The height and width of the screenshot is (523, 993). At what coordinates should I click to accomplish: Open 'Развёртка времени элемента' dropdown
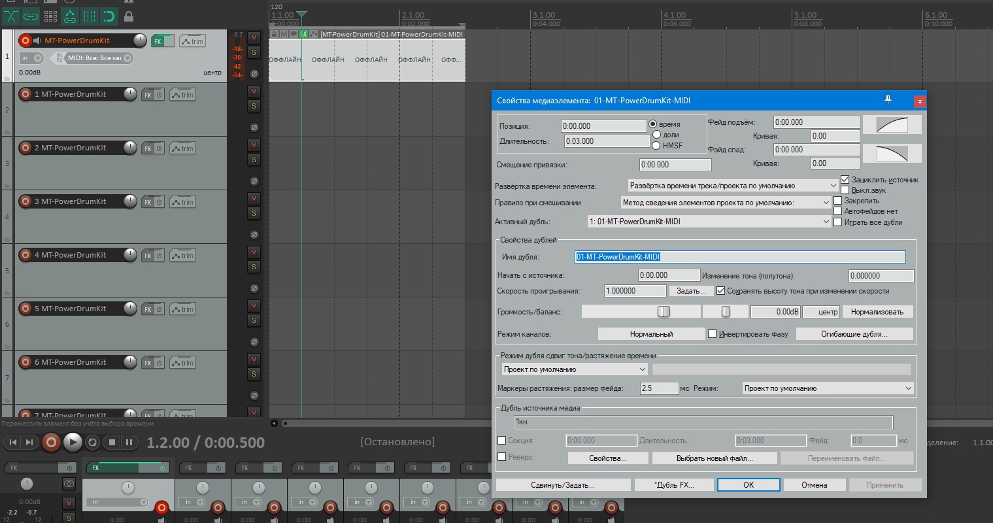click(x=733, y=186)
